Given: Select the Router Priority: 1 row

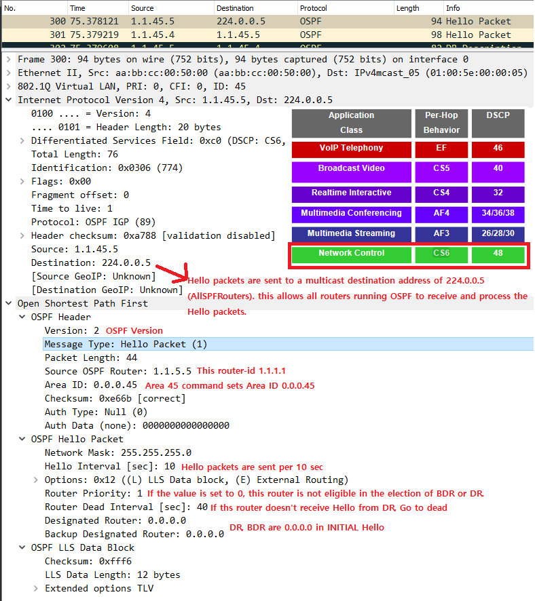Looking at the screenshot, I should [93, 493].
